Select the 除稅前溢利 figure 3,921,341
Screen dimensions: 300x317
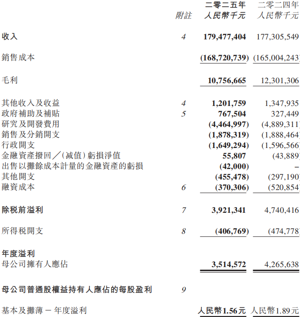point(228,210)
